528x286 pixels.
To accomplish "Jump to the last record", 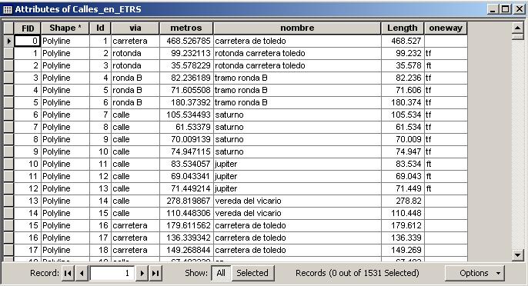I will (155, 273).
